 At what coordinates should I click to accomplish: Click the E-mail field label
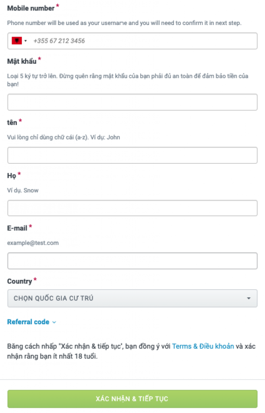tap(17, 228)
